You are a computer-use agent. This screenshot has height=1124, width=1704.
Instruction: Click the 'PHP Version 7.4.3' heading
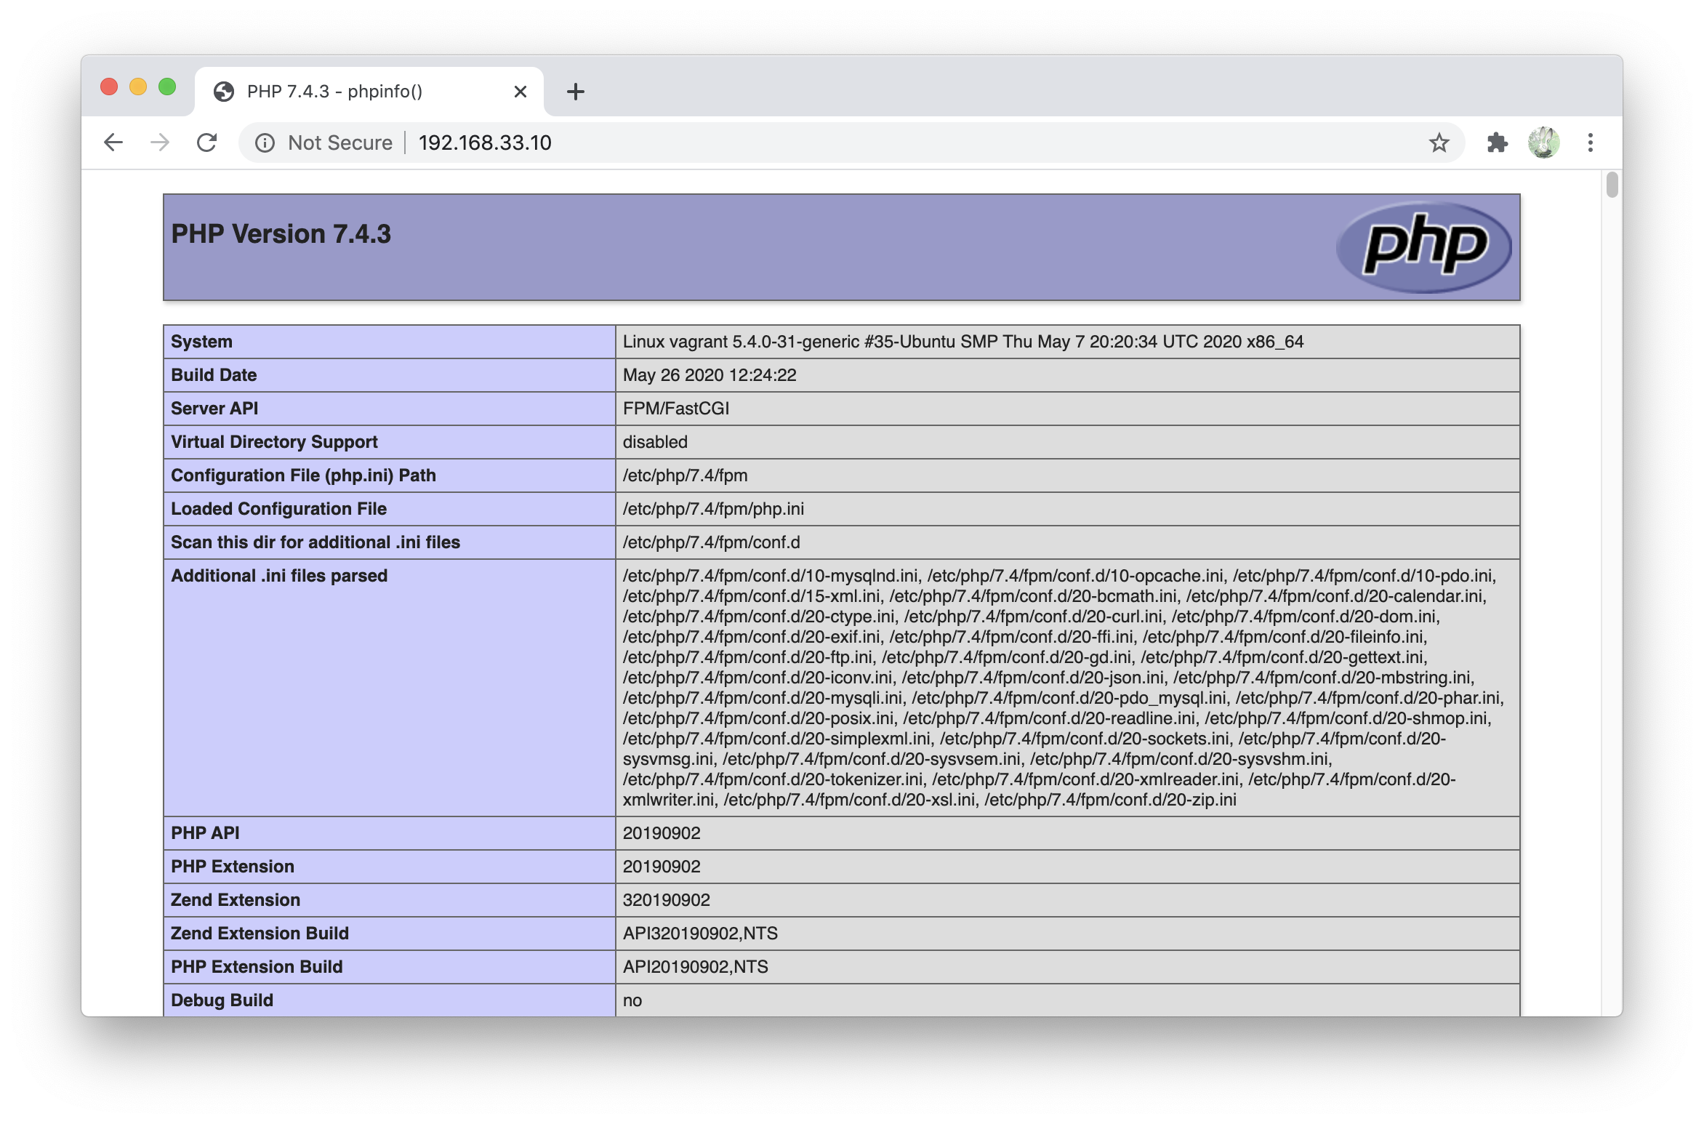click(281, 234)
